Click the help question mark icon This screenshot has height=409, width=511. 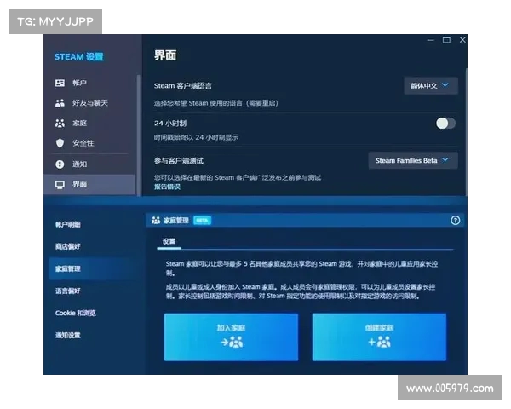pyautogui.click(x=456, y=221)
